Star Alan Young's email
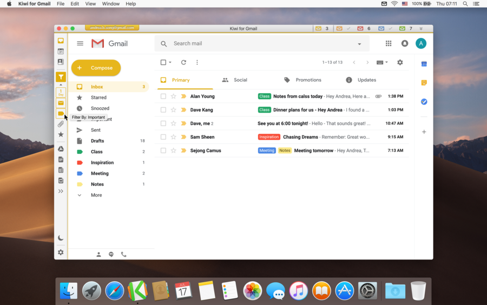487x305 pixels. click(x=173, y=96)
